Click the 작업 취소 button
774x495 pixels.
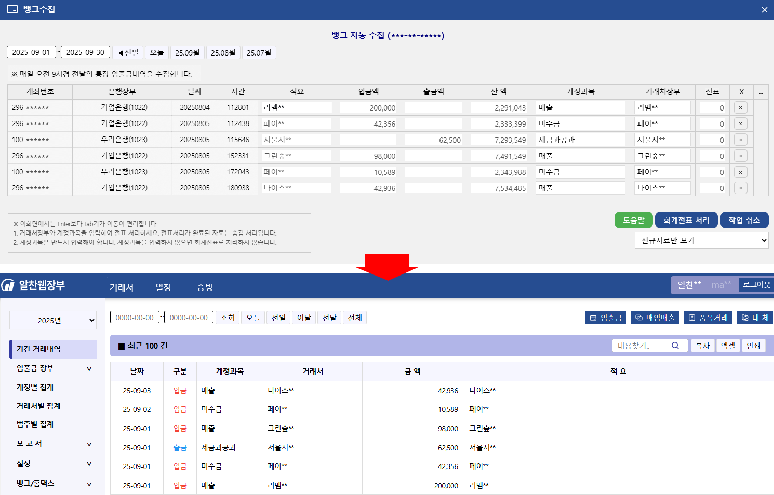[744, 220]
